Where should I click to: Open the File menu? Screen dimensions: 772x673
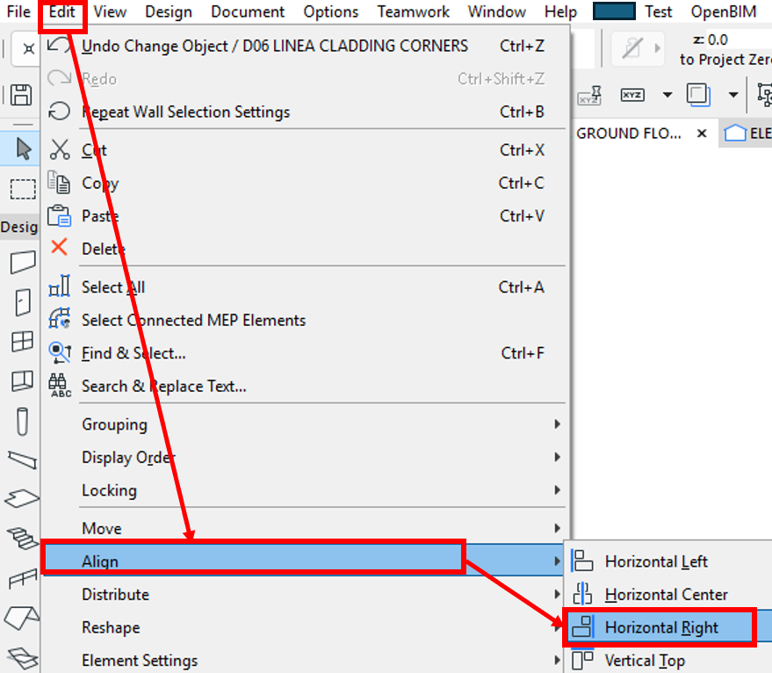18,11
